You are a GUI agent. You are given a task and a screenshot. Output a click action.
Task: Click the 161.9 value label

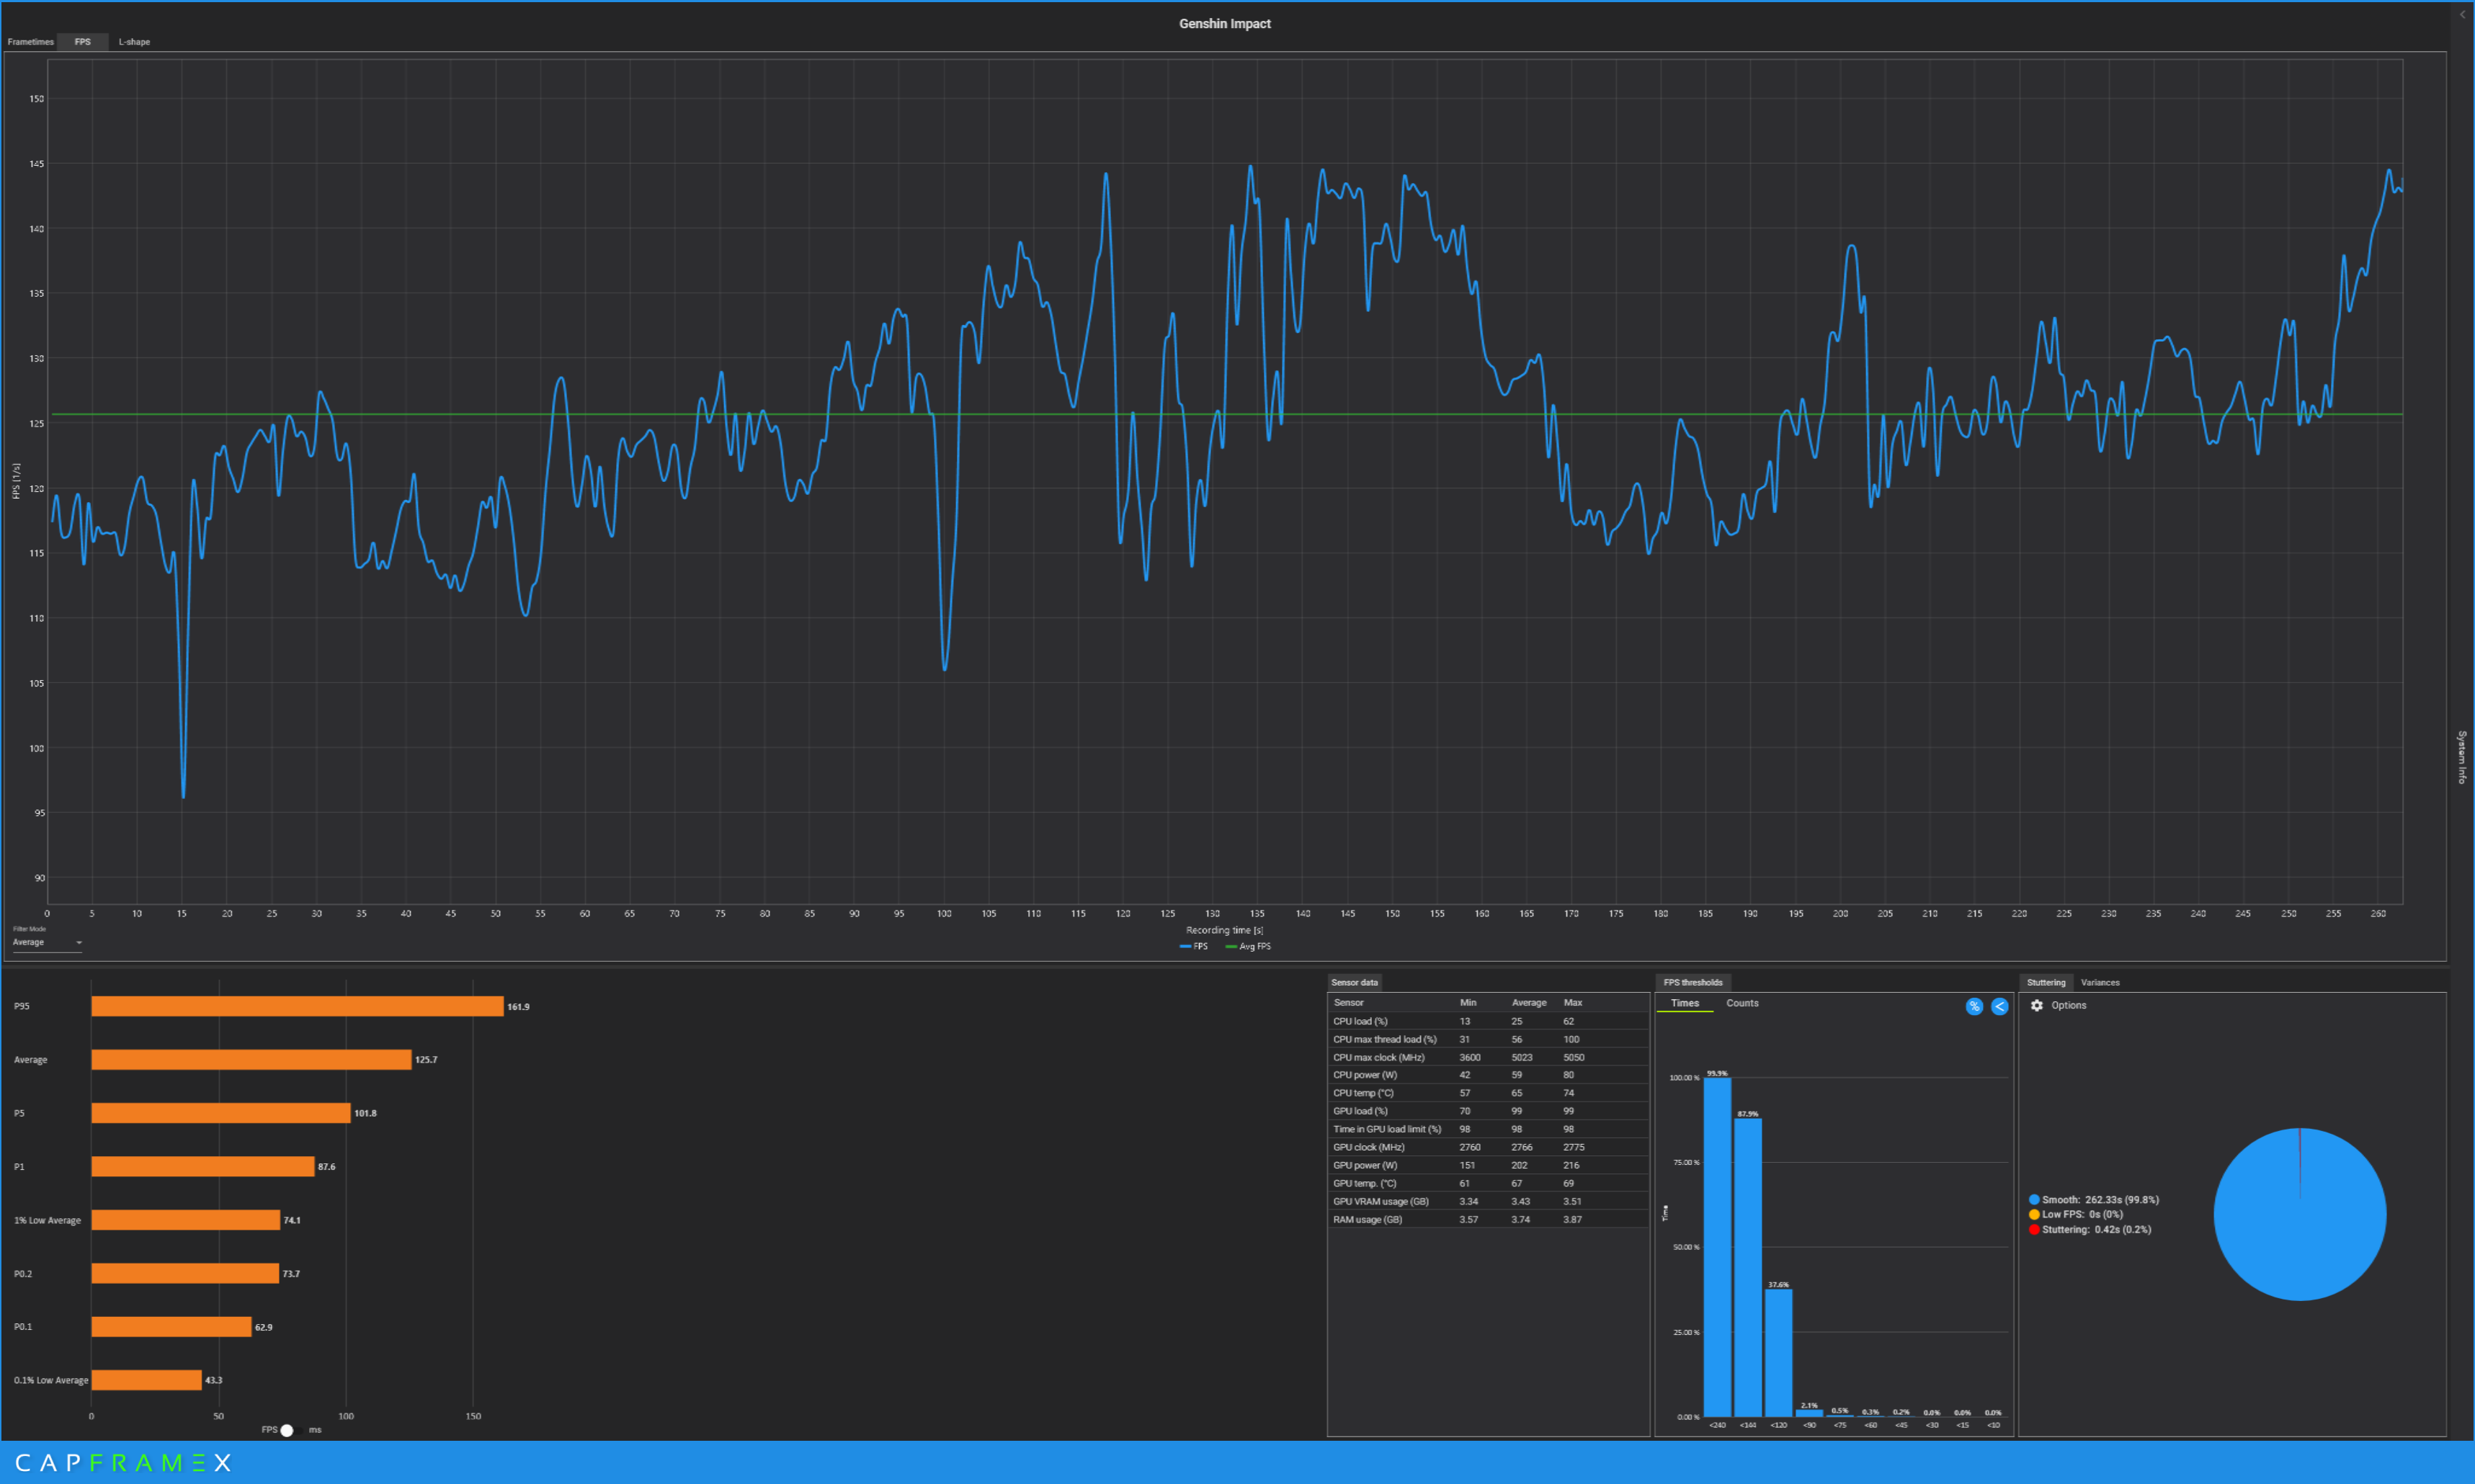[x=518, y=1007]
